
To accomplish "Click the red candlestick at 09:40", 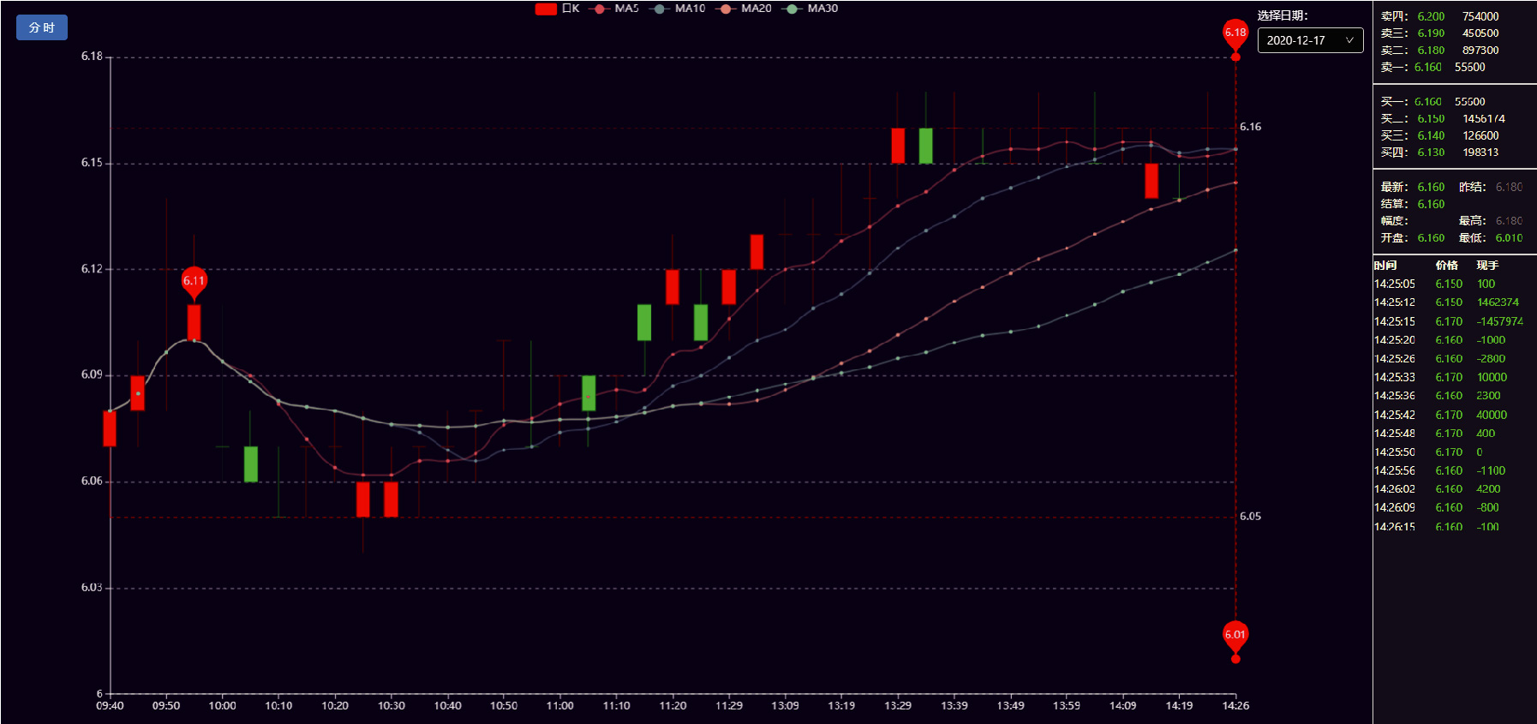I will (110, 428).
